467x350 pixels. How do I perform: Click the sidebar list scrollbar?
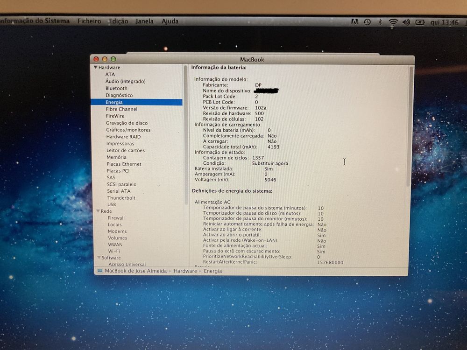click(x=185, y=134)
